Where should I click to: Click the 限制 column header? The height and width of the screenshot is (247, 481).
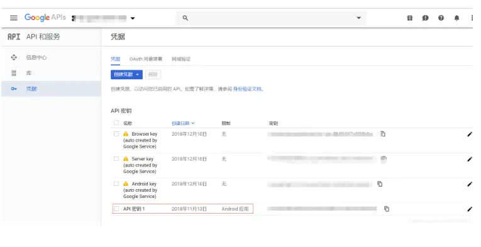pyautogui.click(x=226, y=123)
